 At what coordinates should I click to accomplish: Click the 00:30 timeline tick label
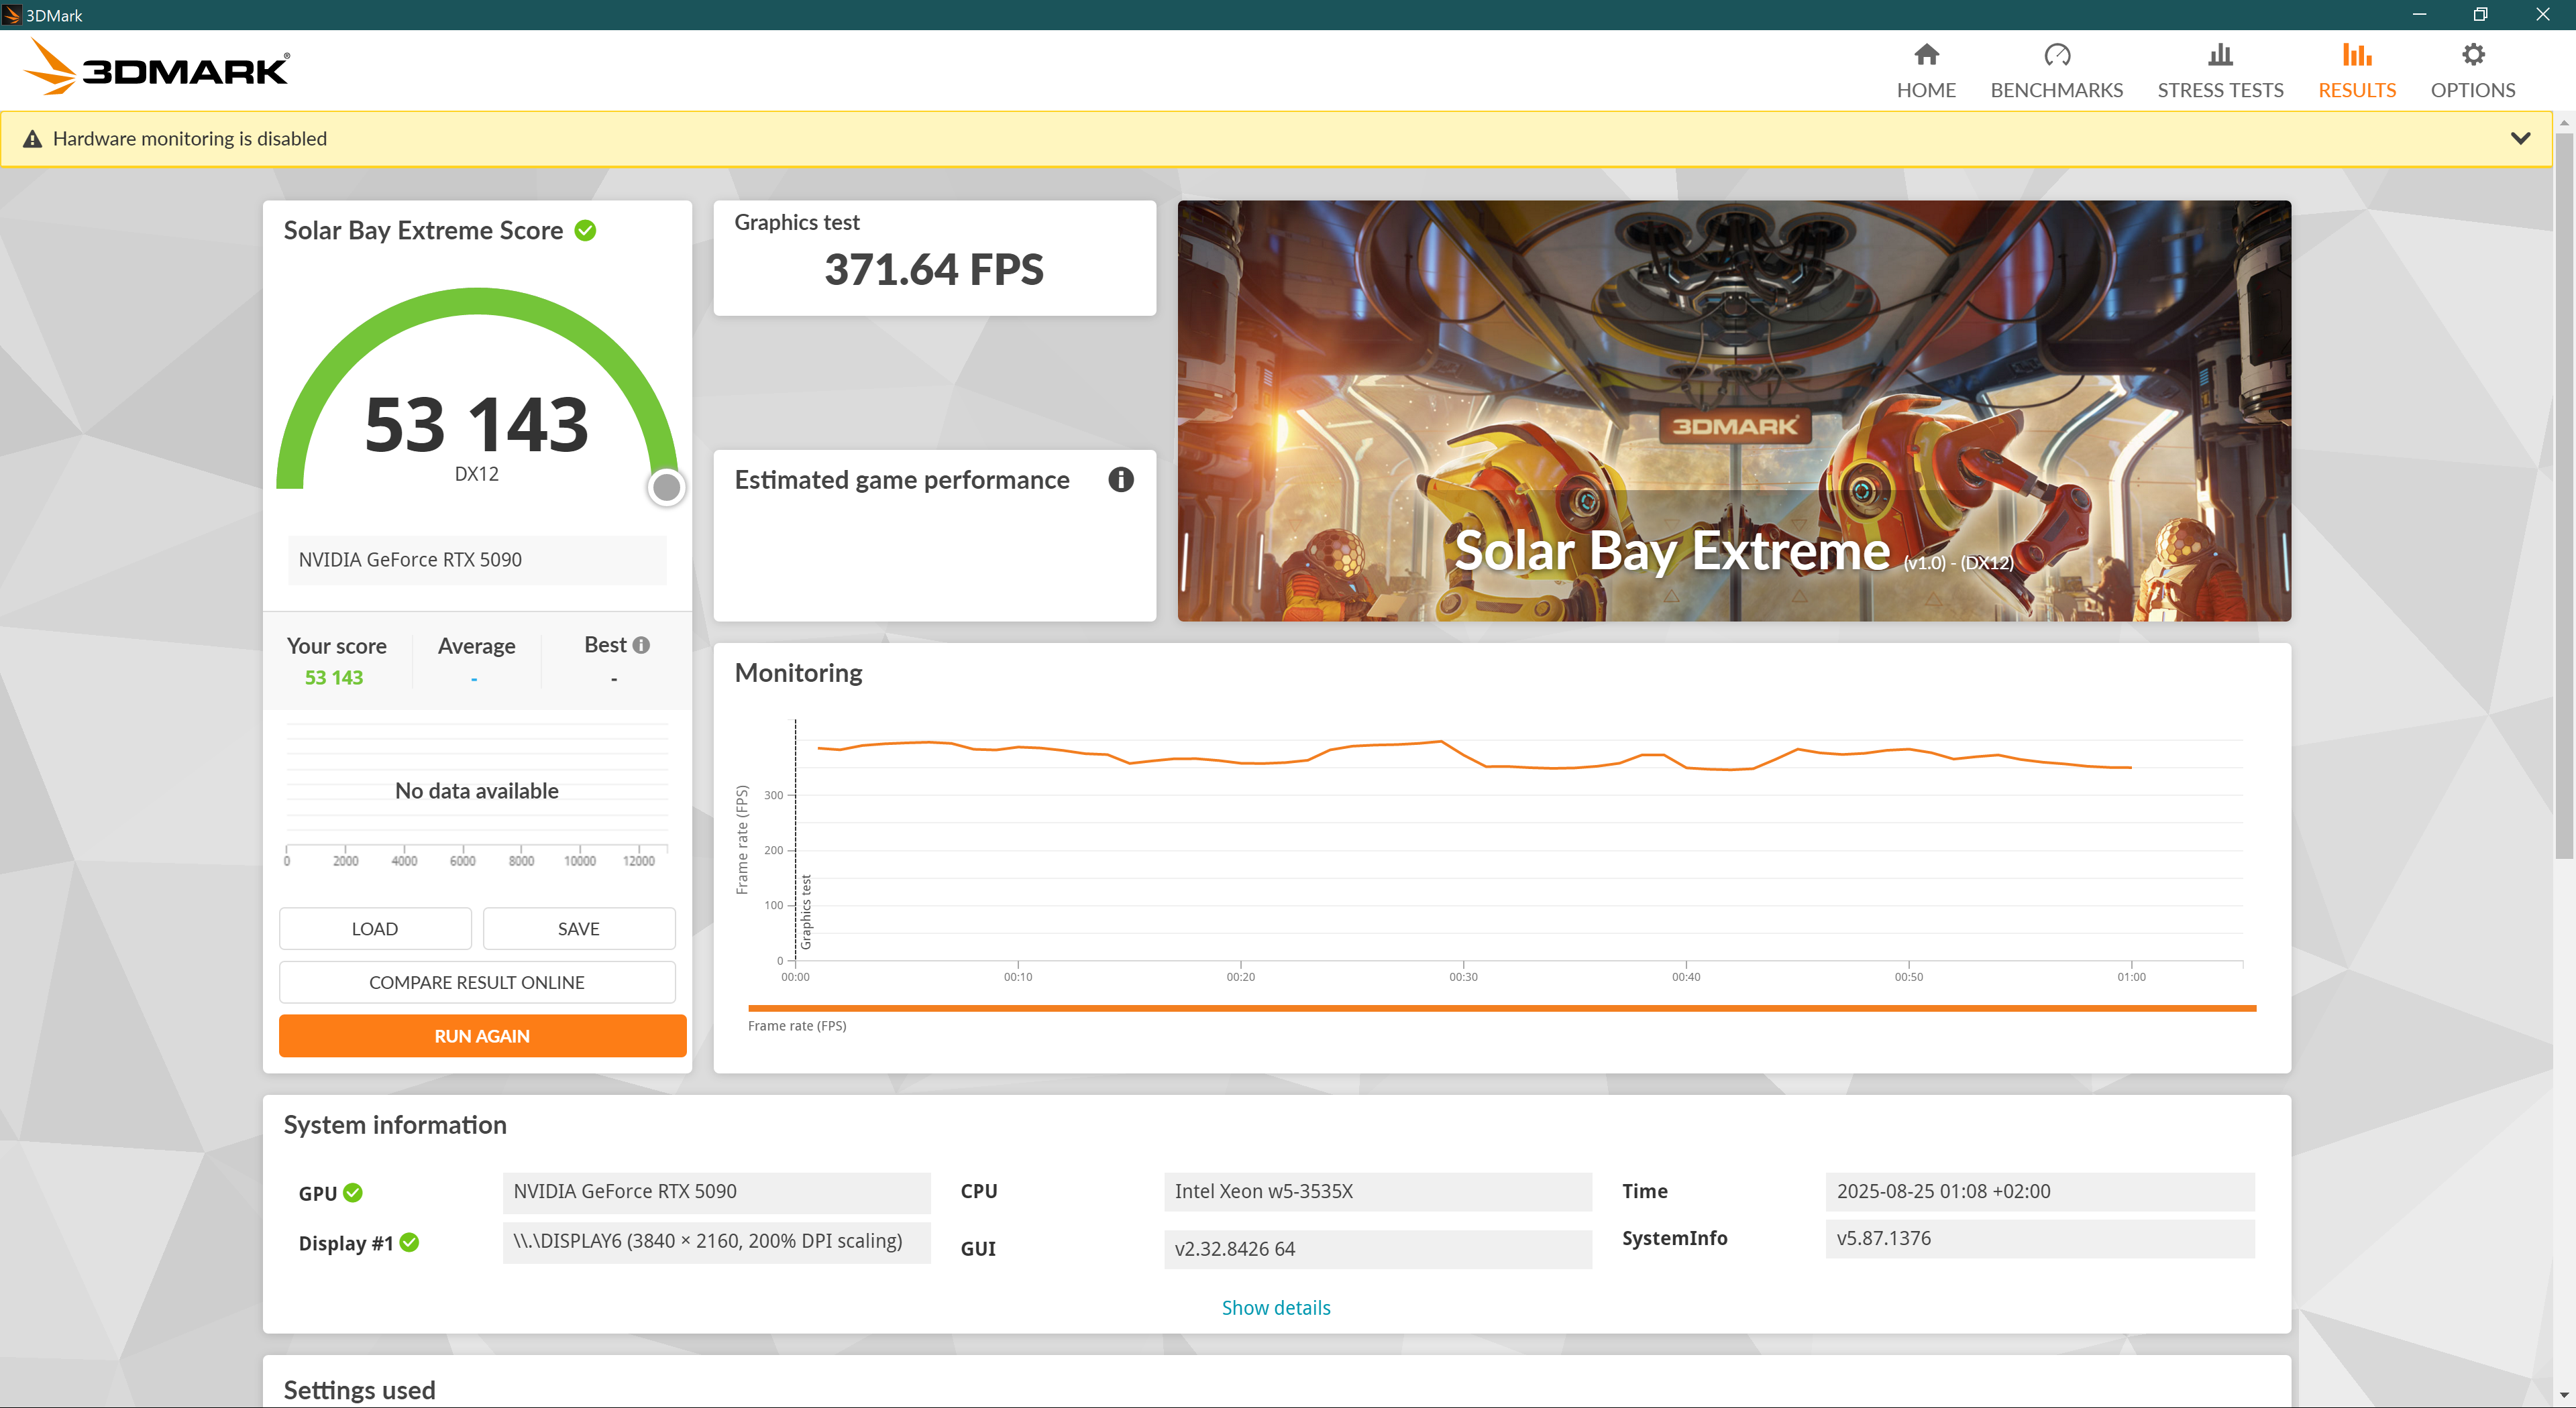1463,976
